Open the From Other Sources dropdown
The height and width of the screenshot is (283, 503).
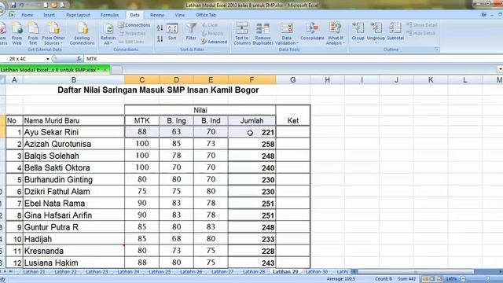[x=53, y=33]
